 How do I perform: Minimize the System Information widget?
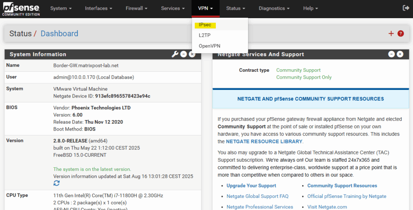click(184, 54)
